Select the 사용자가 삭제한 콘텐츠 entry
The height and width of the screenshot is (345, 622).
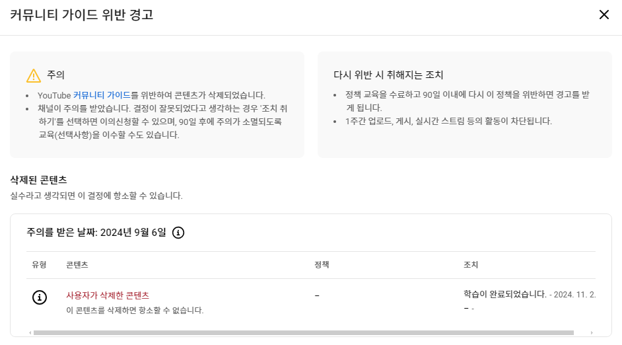(108, 295)
